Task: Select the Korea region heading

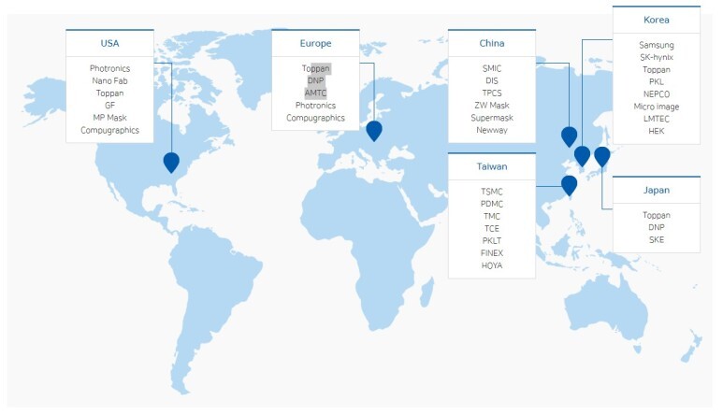Action: tap(657, 20)
